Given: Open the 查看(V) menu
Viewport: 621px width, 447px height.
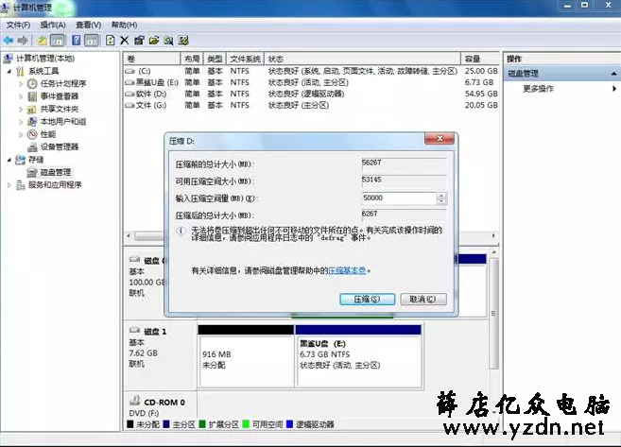Looking at the screenshot, I should pyautogui.click(x=88, y=25).
